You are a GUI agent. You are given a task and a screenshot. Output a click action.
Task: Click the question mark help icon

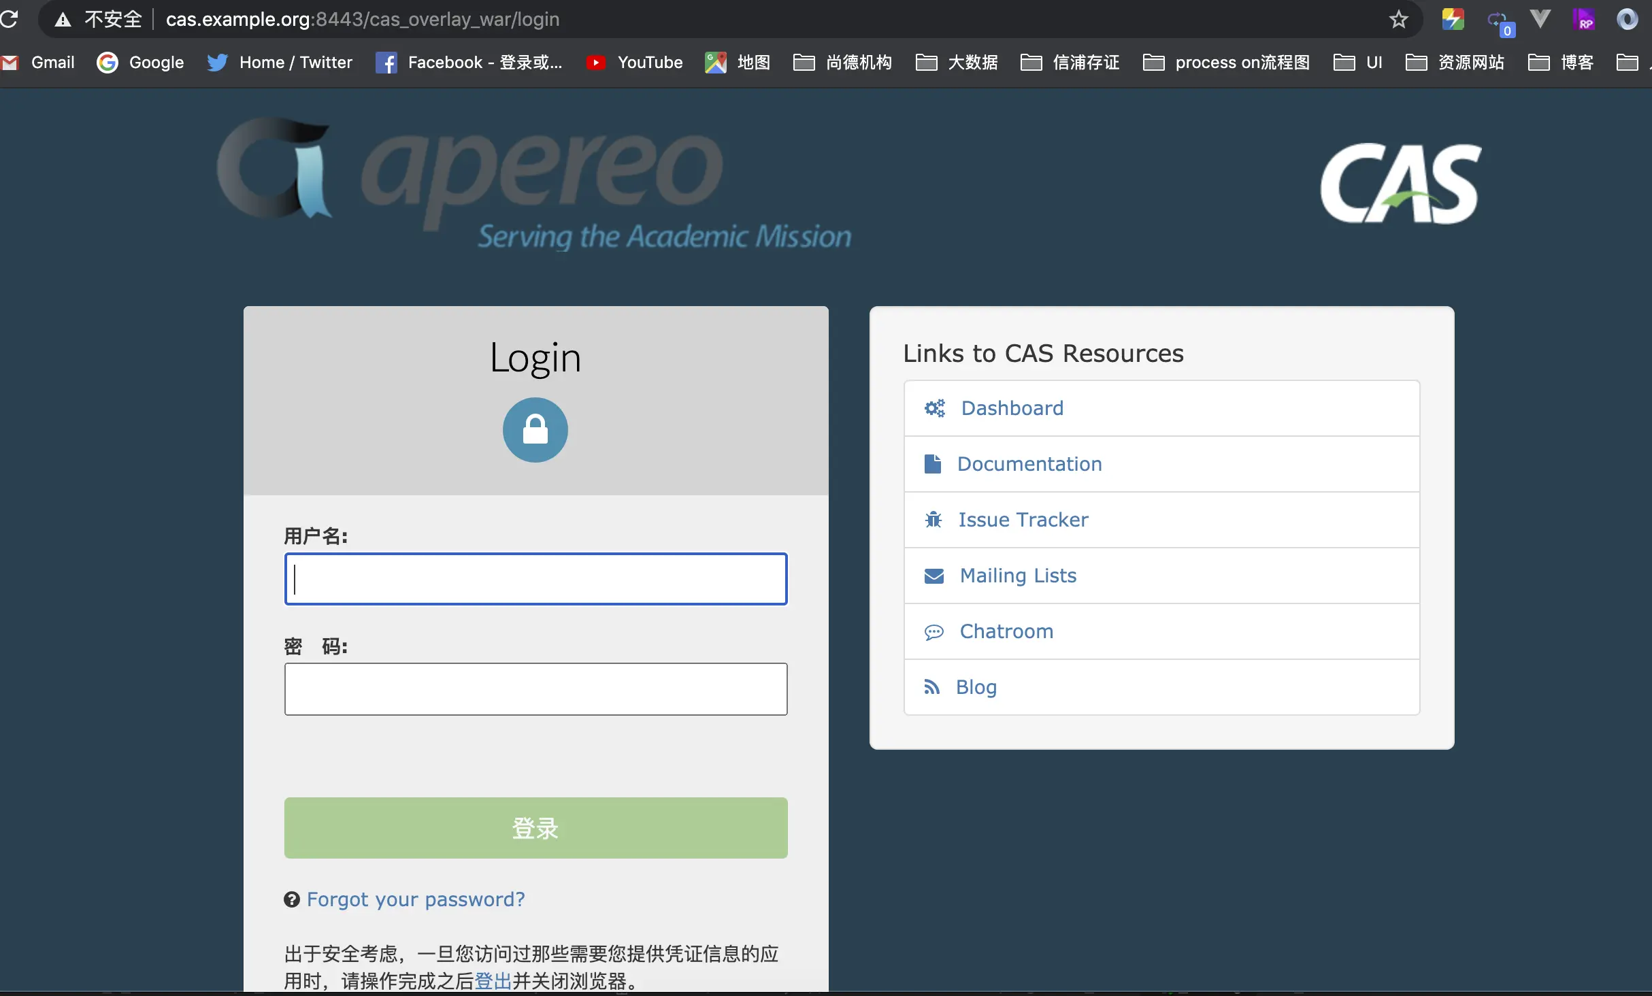tap(292, 899)
